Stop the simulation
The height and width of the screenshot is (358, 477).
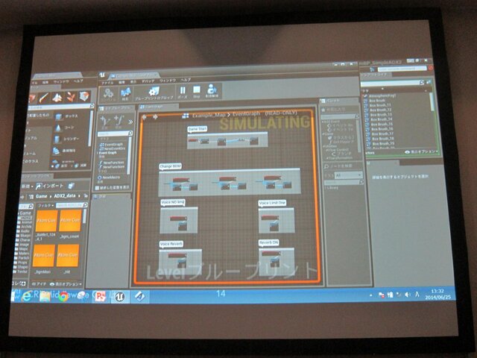click(197, 89)
